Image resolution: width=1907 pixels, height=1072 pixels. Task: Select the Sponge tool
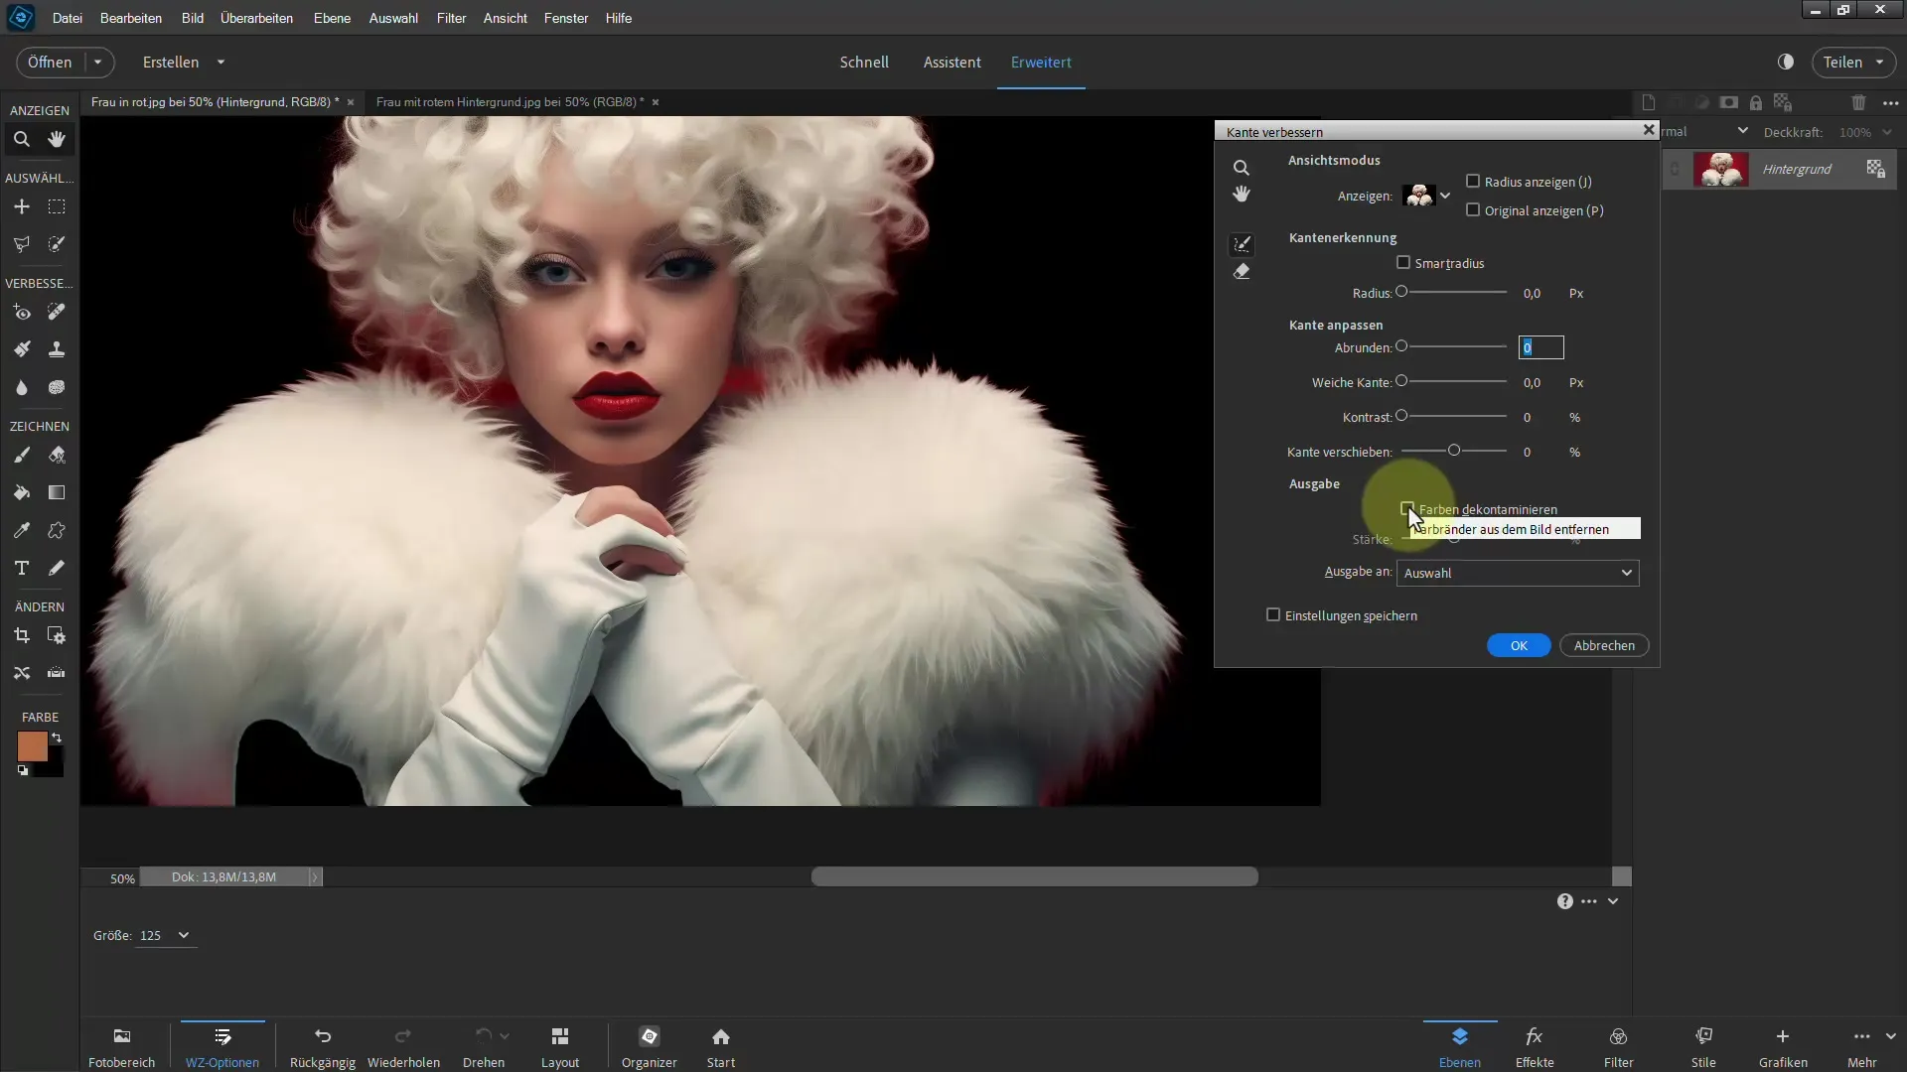click(57, 388)
